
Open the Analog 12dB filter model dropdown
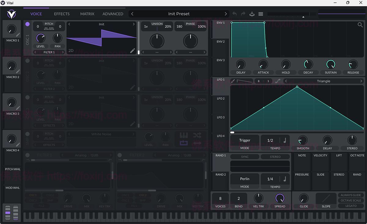(x=87, y=155)
